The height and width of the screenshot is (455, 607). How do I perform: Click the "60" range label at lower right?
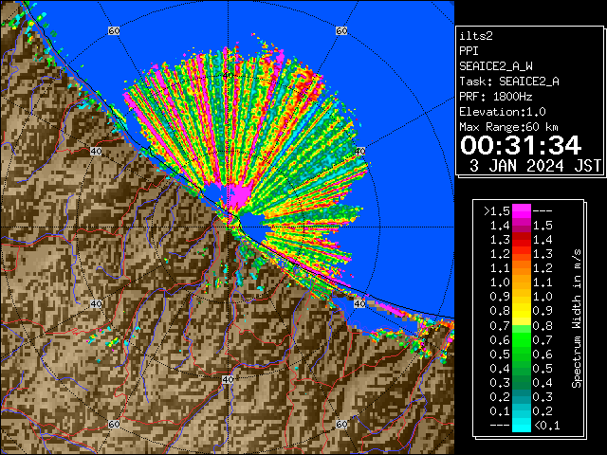pos(341,425)
